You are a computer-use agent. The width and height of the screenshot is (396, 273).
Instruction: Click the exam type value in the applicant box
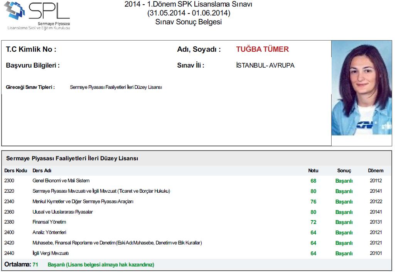click(116, 87)
